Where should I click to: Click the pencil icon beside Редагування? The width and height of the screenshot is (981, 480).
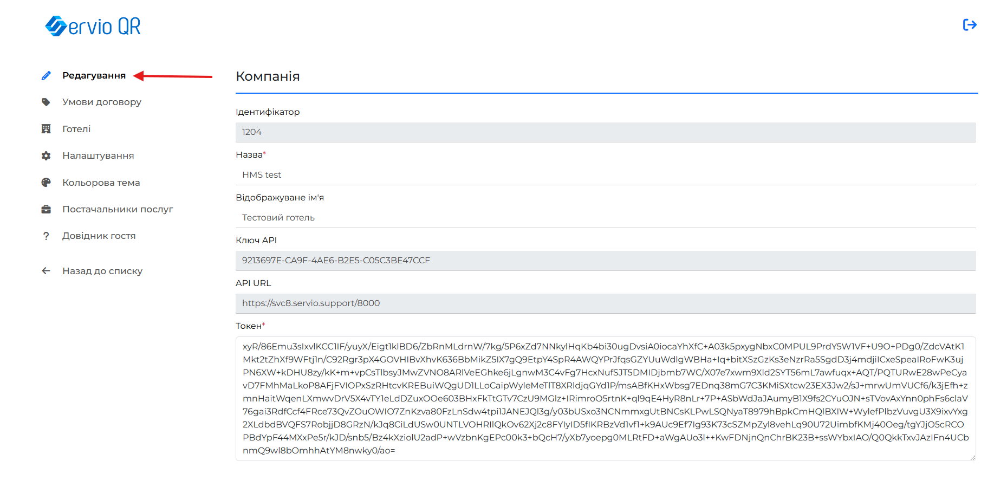tap(46, 76)
